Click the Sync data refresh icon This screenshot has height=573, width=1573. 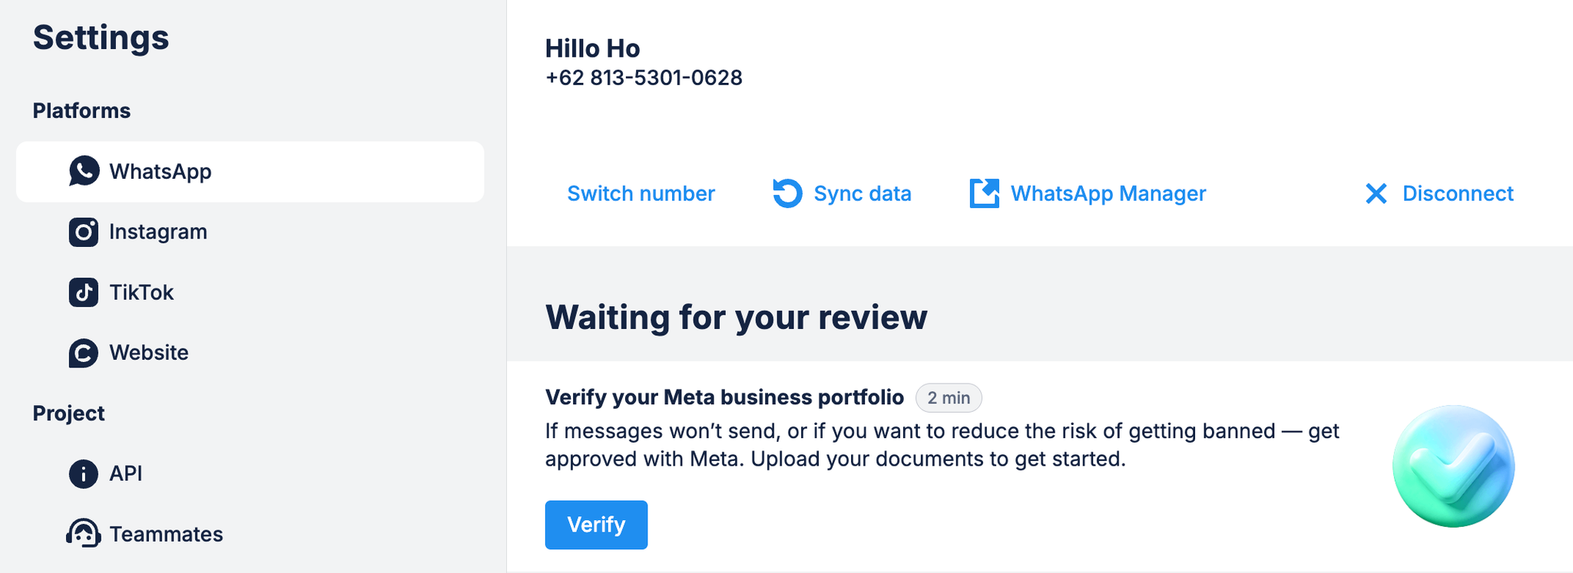pyautogui.click(x=787, y=193)
